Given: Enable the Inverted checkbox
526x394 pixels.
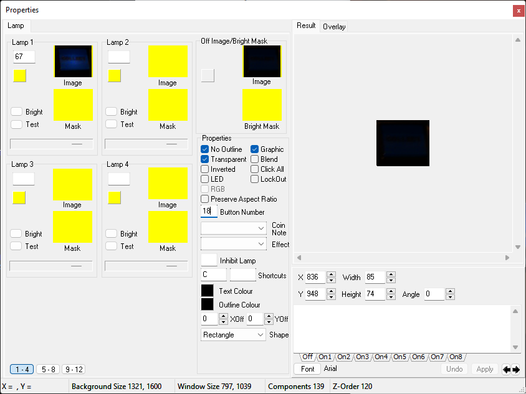Looking at the screenshot, I should (204, 169).
